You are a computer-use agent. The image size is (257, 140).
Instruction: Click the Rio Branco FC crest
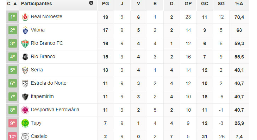click(25, 43)
